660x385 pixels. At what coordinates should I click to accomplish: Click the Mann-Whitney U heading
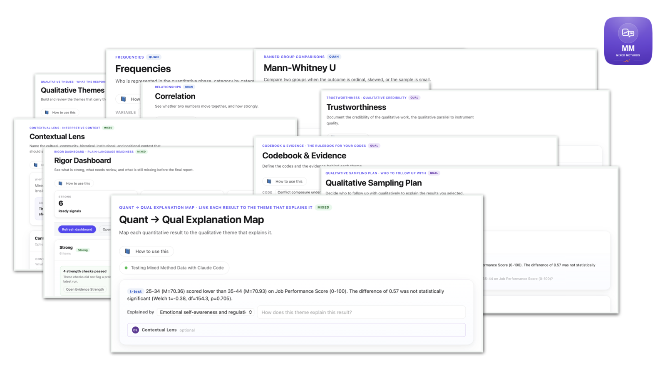[300, 67]
